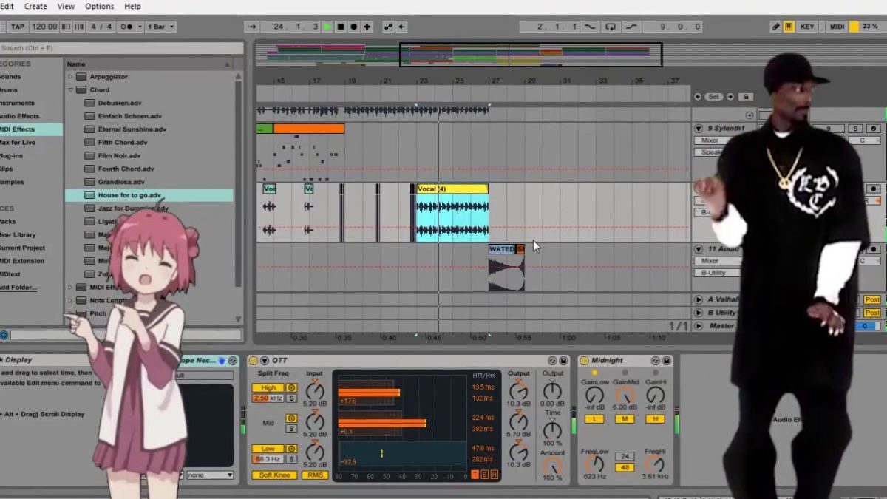Toggle the arrangement Loop switch
Screen dimensions: 887x499
tap(611, 27)
